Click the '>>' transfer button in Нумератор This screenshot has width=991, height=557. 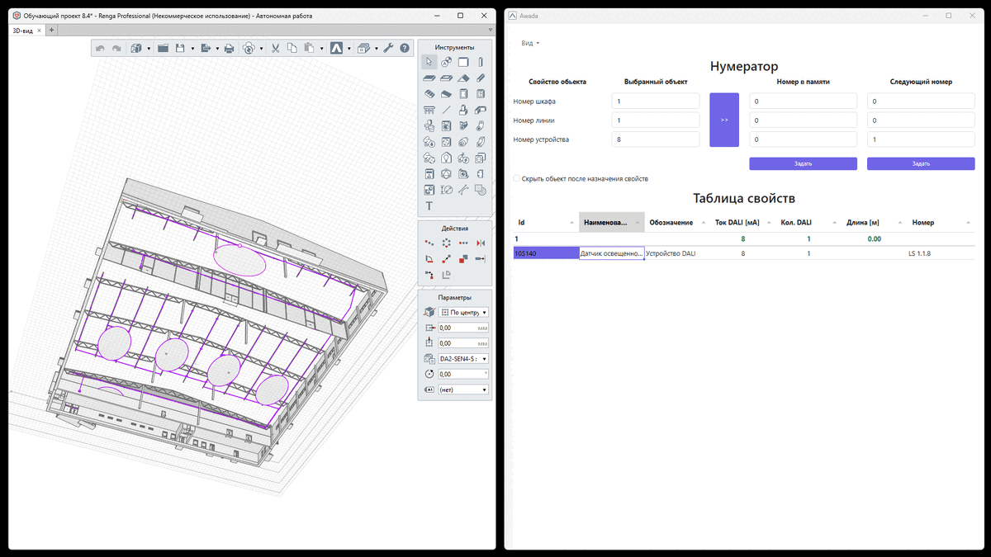(x=724, y=120)
